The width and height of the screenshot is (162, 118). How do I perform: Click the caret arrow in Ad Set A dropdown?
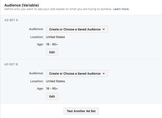[103, 29]
